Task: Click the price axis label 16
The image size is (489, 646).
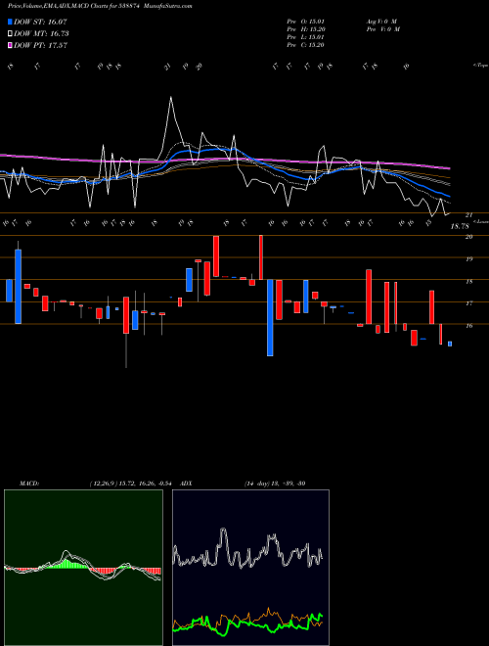Action: tap(468, 326)
